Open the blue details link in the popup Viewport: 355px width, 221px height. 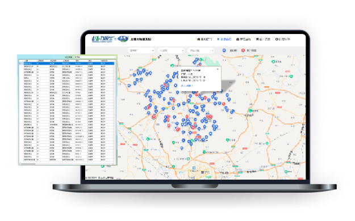[186, 86]
